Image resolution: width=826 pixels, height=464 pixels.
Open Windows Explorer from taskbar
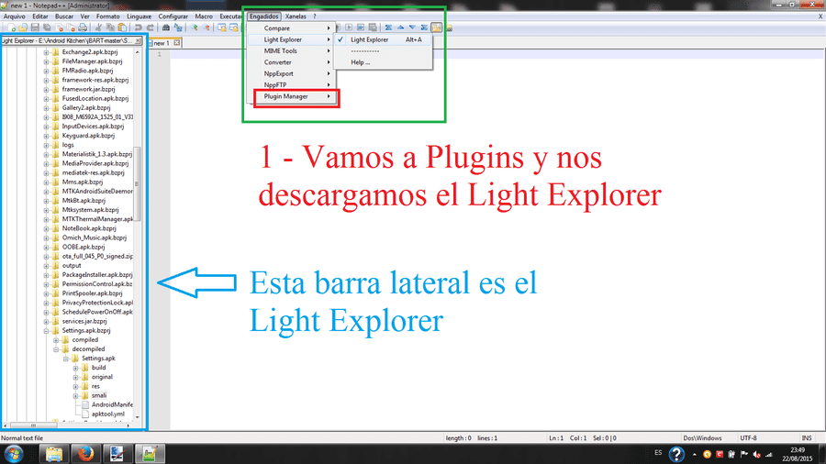(54, 454)
